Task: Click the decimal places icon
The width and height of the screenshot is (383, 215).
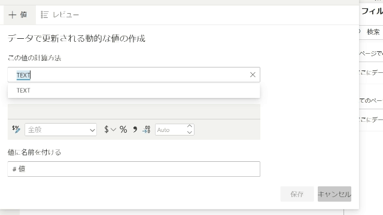Action: [x=146, y=130]
